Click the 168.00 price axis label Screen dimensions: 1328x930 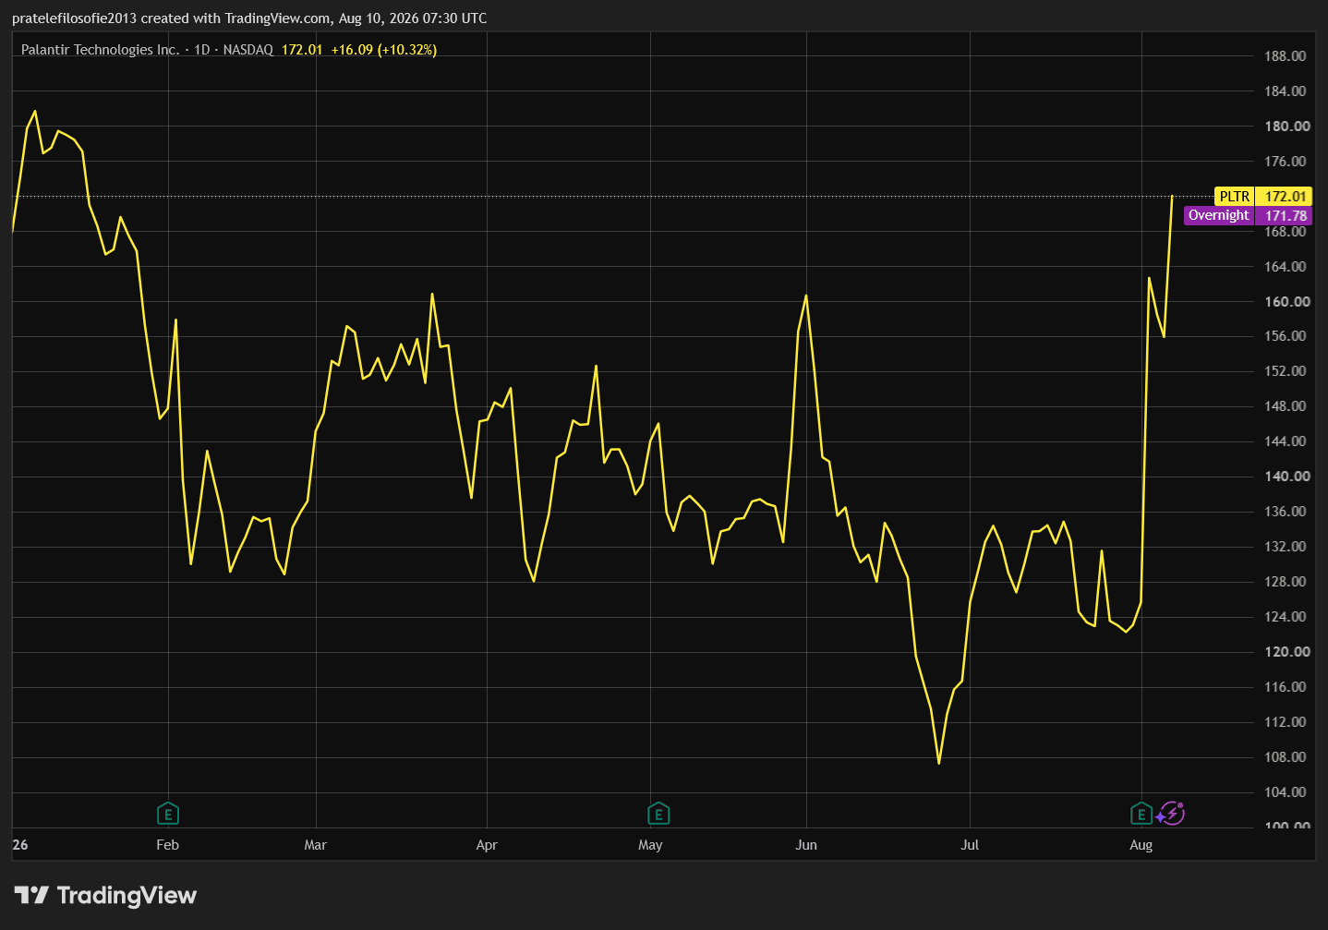[x=1286, y=232]
